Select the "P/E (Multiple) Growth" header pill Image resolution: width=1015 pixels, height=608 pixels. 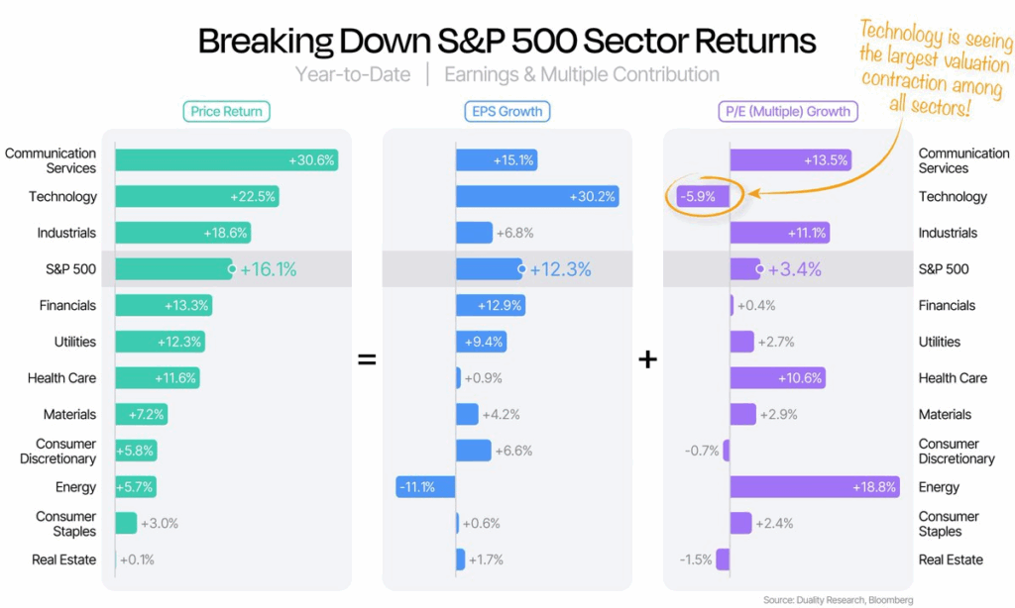[x=787, y=112]
